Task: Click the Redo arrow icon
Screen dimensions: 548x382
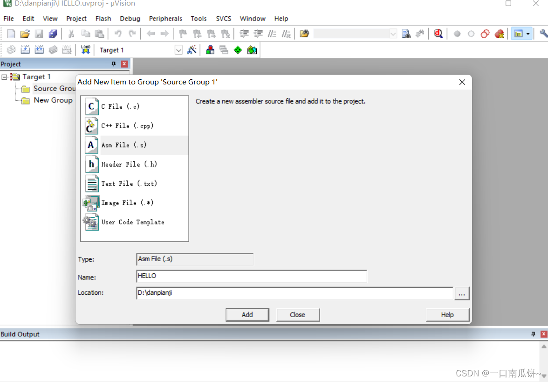Action: coord(132,34)
